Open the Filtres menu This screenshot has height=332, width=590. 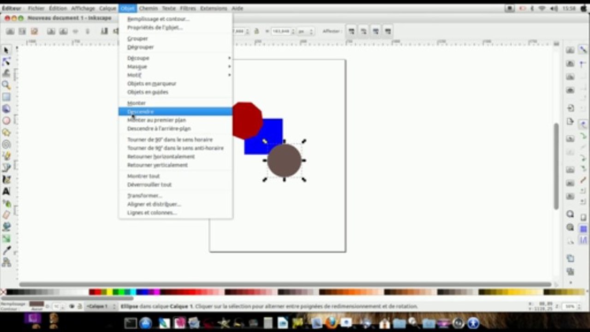click(188, 8)
